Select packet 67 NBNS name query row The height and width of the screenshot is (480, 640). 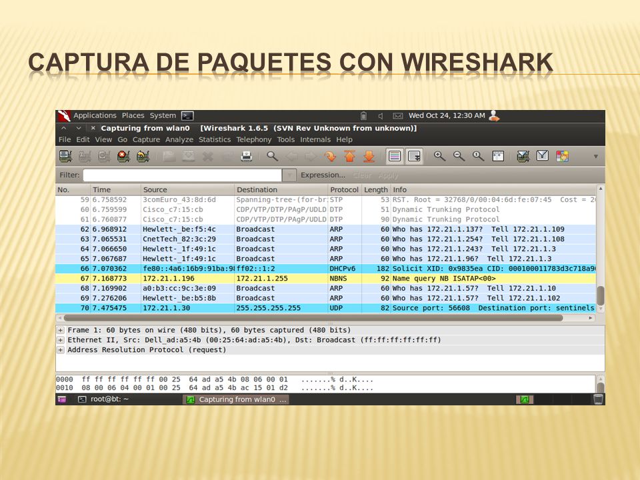point(326,279)
